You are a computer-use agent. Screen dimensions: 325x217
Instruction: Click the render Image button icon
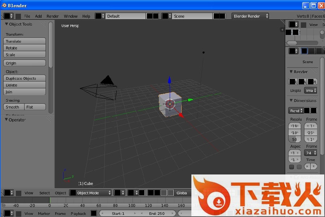tap(293, 82)
